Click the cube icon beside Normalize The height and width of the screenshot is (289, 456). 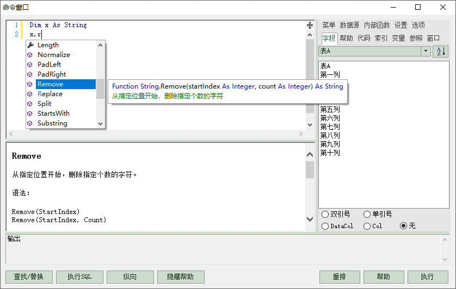click(30, 55)
